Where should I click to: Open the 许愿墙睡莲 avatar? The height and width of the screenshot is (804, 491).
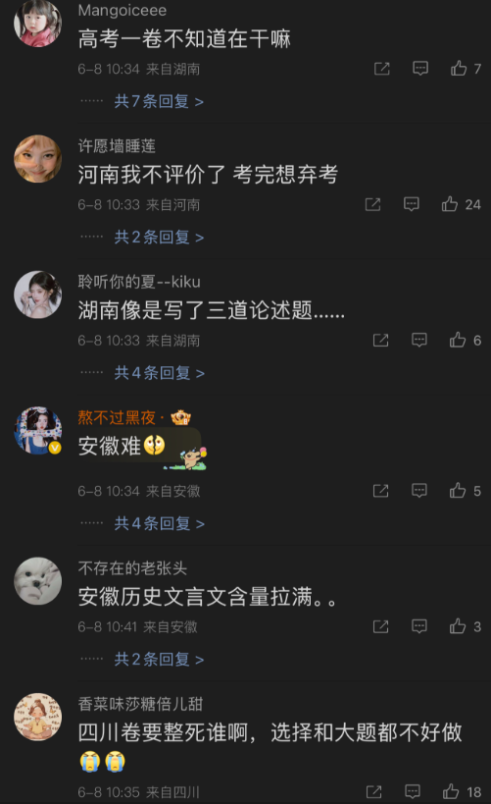click(38, 159)
